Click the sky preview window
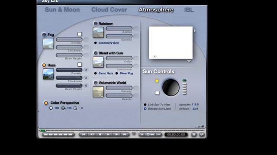The height and width of the screenshot is (155, 277). click(x=171, y=43)
